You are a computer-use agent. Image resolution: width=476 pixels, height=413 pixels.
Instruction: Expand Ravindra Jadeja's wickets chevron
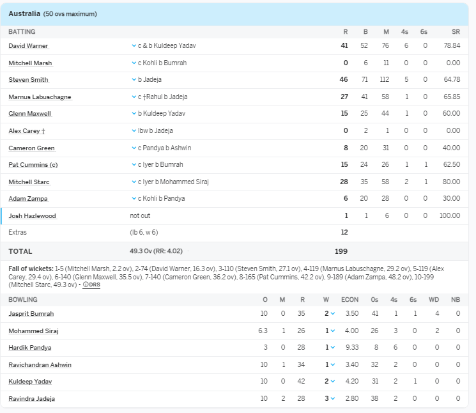click(333, 399)
